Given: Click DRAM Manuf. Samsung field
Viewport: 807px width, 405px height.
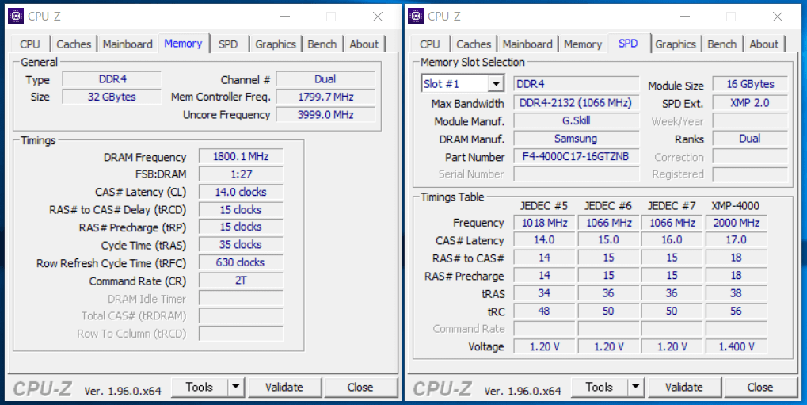Looking at the screenshot, I should [576, 139].
